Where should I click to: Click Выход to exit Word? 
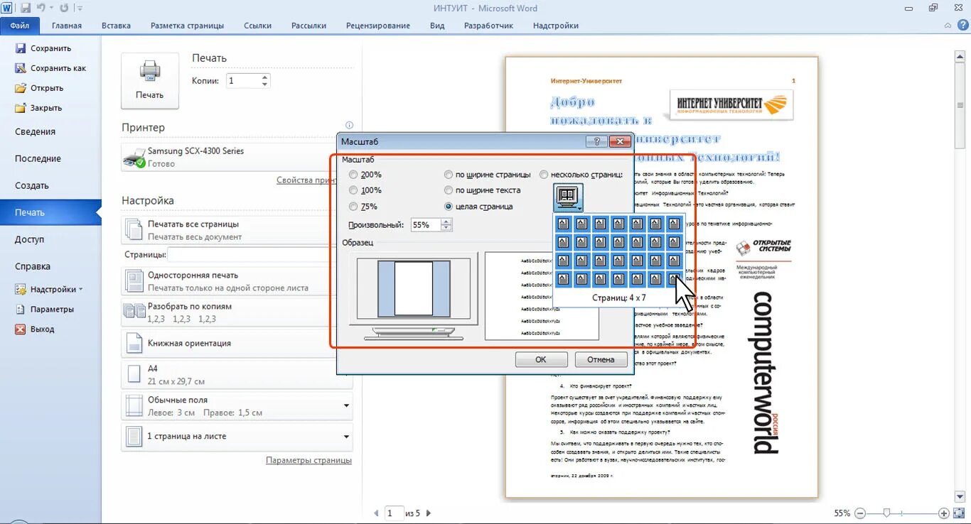[x=35, y=329]
